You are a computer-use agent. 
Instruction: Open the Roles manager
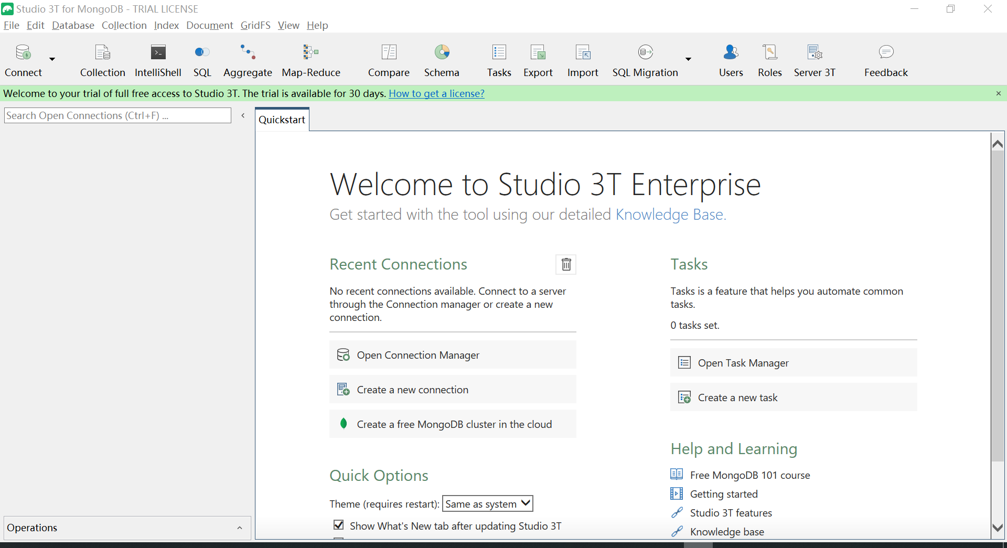[x=769, y=60]
